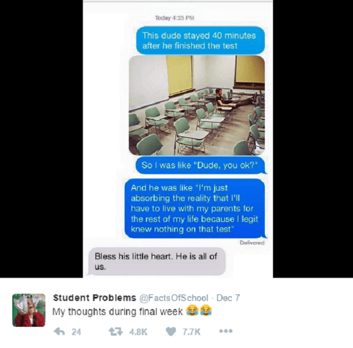Viewport: 353px width, 348px height.
Task: Click the reply arrow icon
Action: [x=59, y=332]
